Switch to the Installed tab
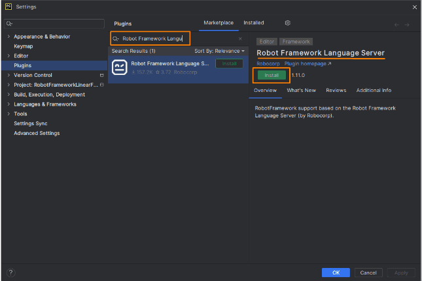The width and height of the screenshot is (422, 281). click(x=253, y=23)
